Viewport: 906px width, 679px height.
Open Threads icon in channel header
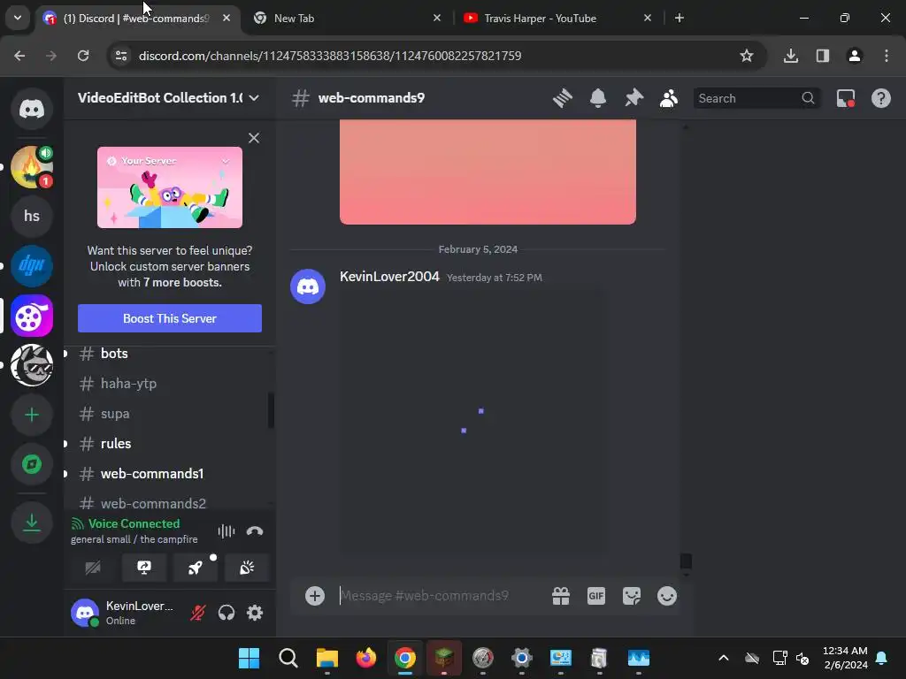(x=562, y=98)
